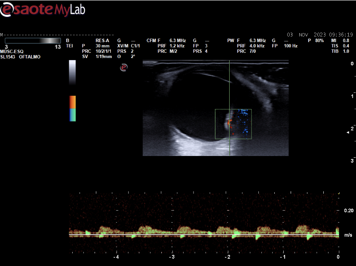The image size is (356, 266).
Task: Select the CFM frequency 6.3 MHz value
Action: tap(178, 40)
